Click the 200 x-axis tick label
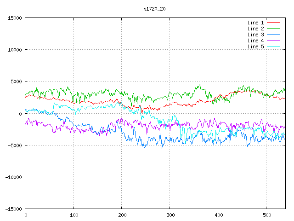 pos(122,215)
